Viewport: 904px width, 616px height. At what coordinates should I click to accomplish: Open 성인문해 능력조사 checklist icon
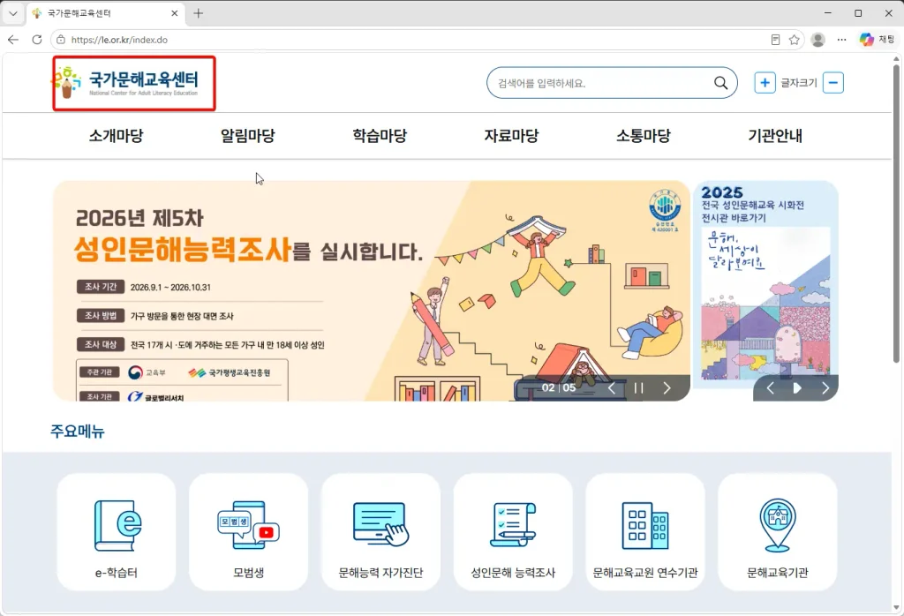point(513,524)
